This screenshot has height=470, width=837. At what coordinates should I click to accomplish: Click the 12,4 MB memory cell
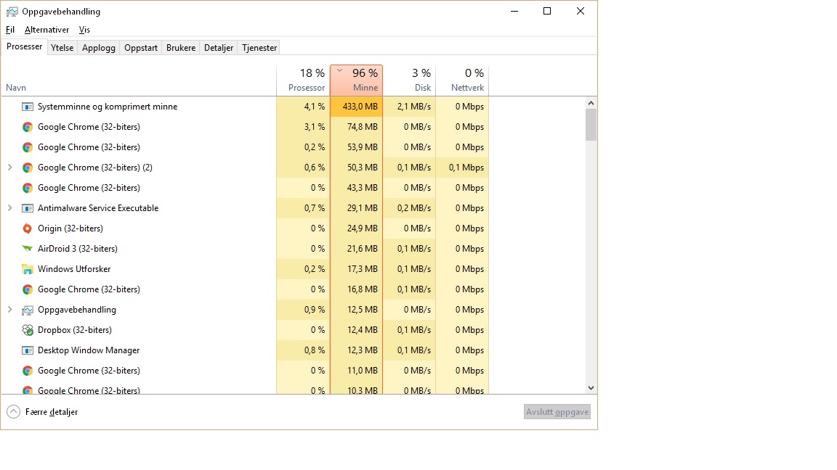[x=357, y=330]
